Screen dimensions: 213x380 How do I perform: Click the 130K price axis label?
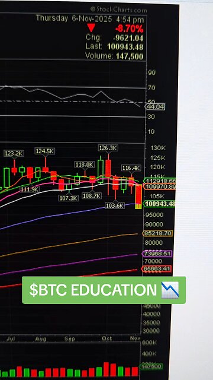tap(158, 148)
